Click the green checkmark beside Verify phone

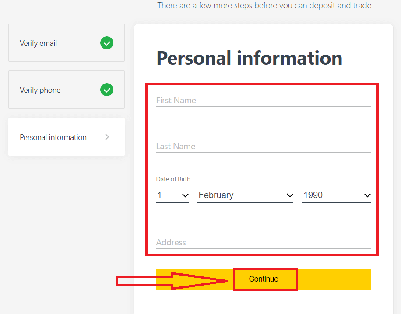point(107,90)
